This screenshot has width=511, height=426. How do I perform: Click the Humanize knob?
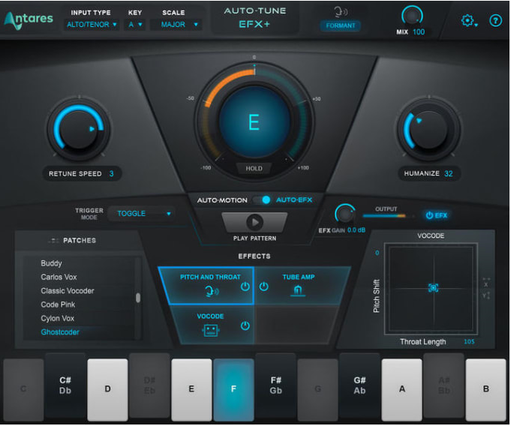tap(428, 130)
